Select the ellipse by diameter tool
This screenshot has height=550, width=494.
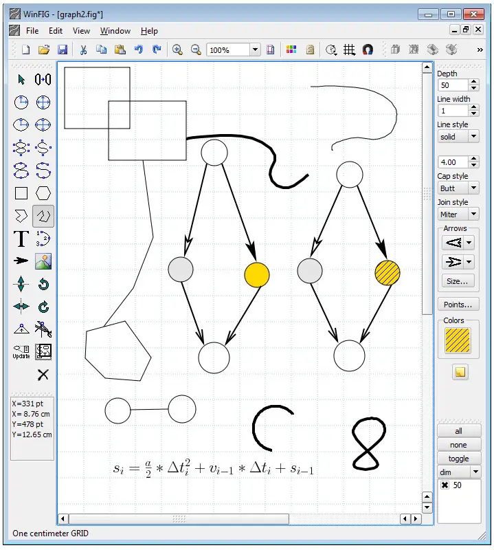(43, 124)
